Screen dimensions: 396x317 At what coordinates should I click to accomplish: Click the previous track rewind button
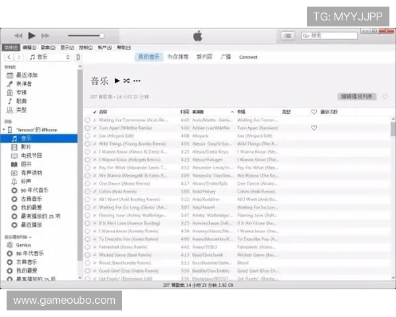(x=18, y=36)
